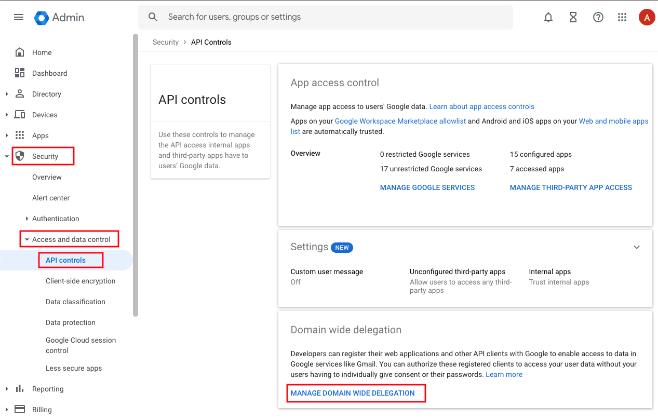Screen dimensions: 658x420
Task: Open Learn more link under delegation
Action: [x=504, y=374]
